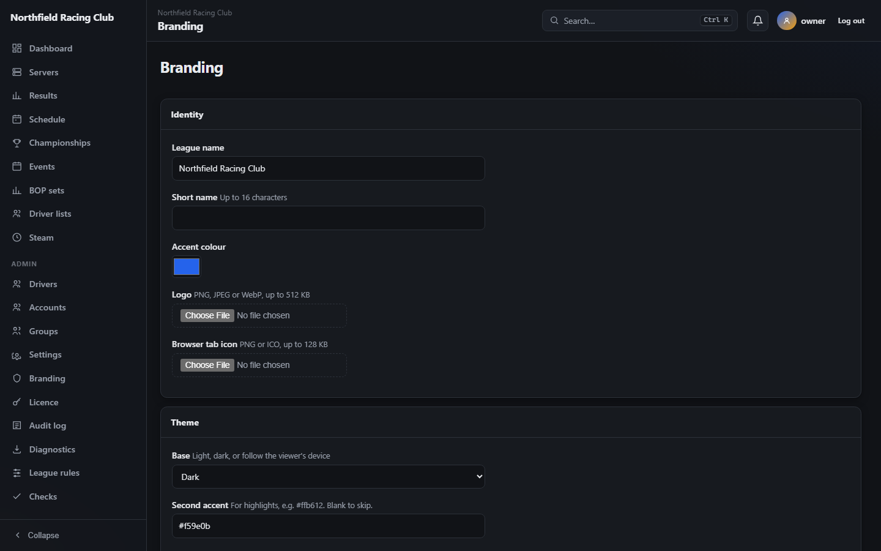Image resolution: width=881 pixels, height=551 pixels.
Task: Click the empty Short name field
Action: [329, 218]
